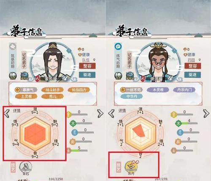The image size is (211, 181).
Task: Click the green wood affinity bar showing 4
Action: click(189, 123)
